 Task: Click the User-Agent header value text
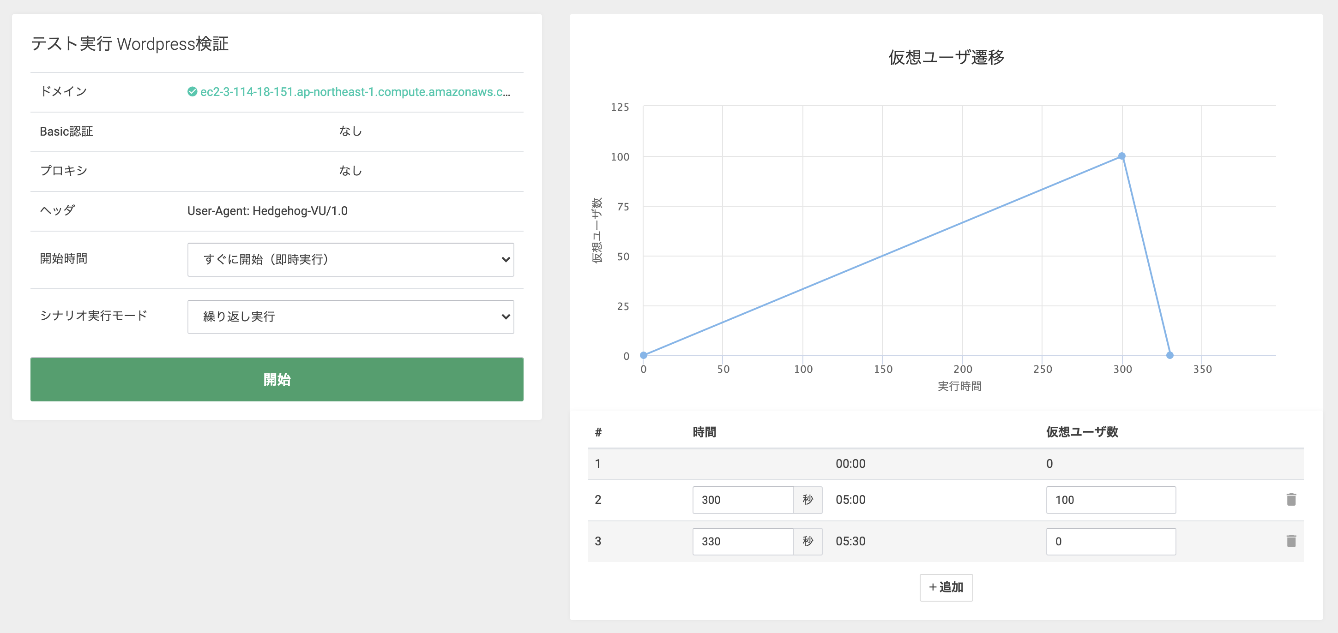click(267, 211)
